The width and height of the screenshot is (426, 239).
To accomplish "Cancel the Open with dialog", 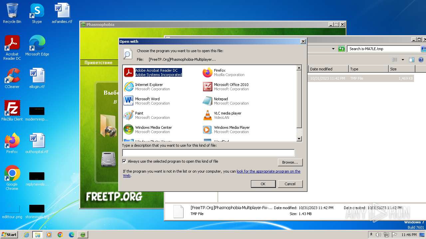I will (290, 184).
